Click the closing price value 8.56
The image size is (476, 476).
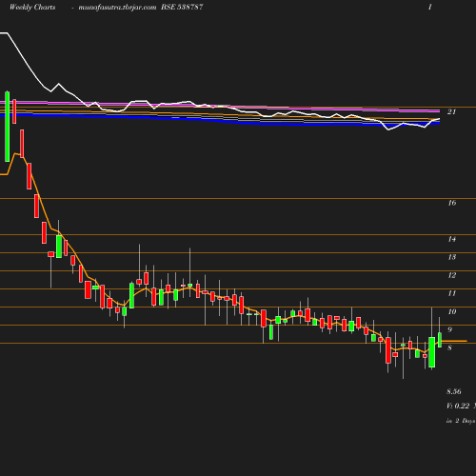[x=454, y=391]
